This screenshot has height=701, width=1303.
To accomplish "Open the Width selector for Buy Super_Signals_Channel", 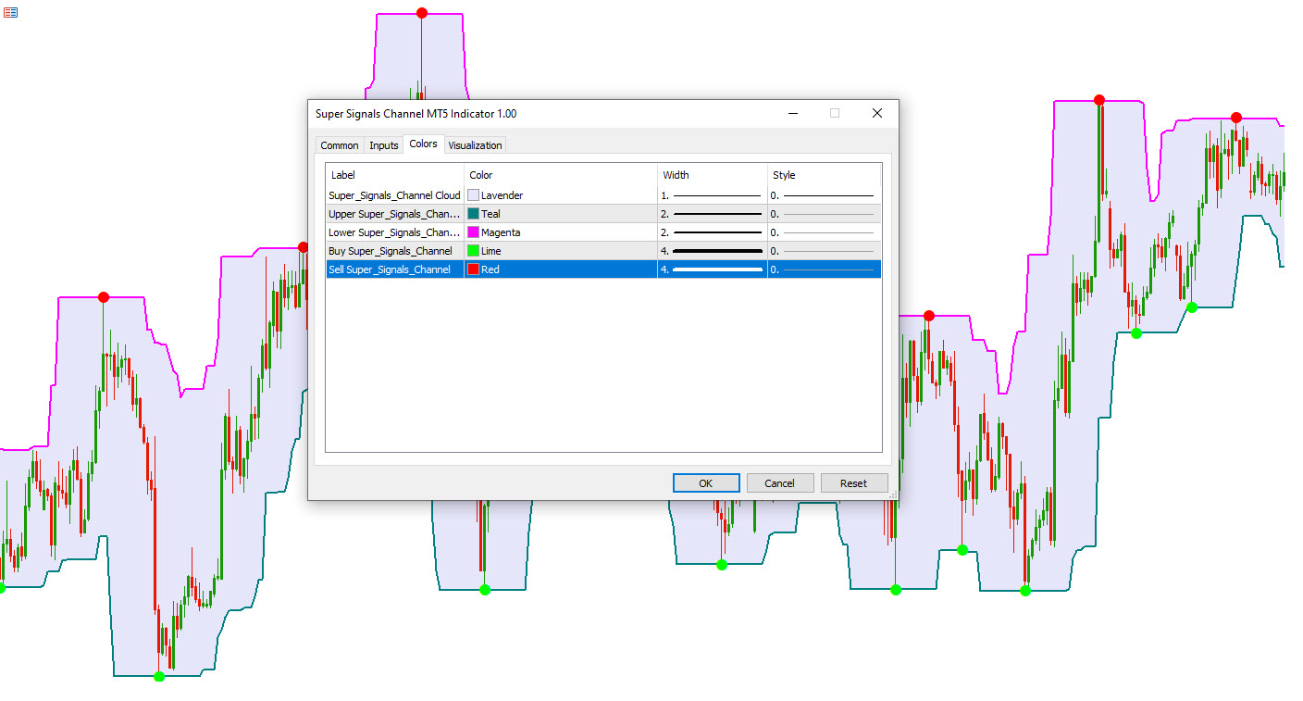I will [x=713, y=251].
